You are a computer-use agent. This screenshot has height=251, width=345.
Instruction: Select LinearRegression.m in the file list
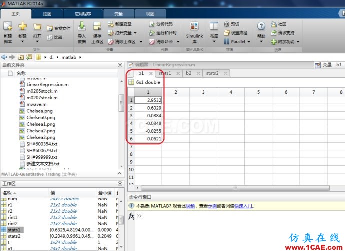(x=47, y=84)
